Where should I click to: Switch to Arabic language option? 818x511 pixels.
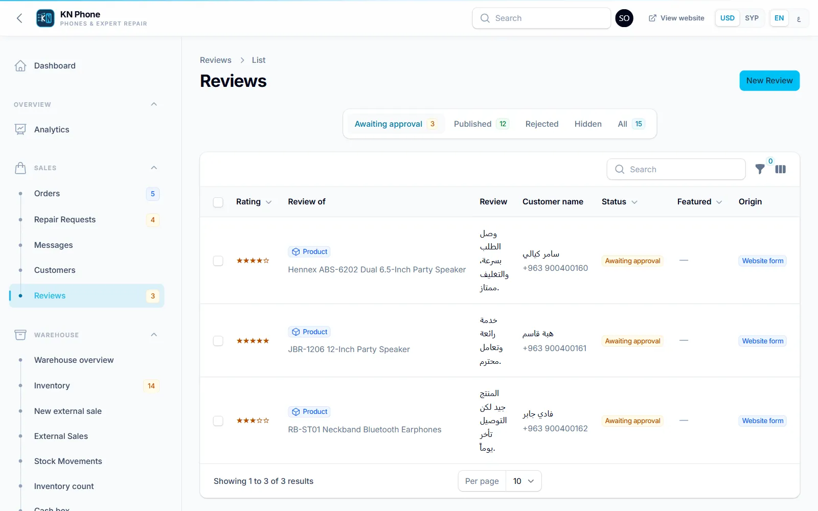tap(799, 18)
